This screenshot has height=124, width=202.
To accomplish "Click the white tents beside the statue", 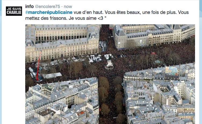I will (95, 59).
